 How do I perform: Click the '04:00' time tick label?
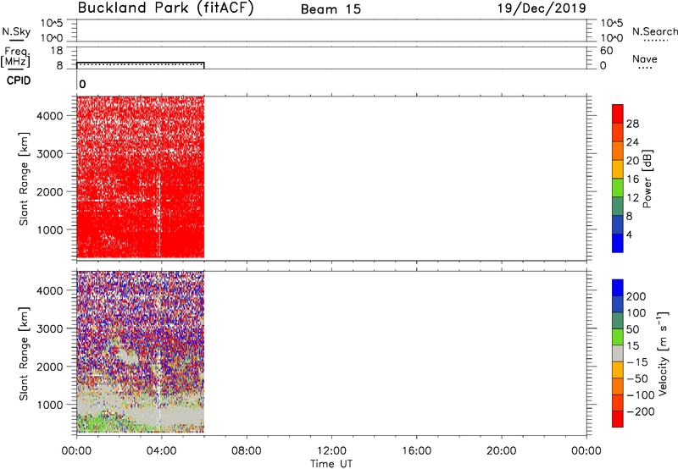(161, 451)
